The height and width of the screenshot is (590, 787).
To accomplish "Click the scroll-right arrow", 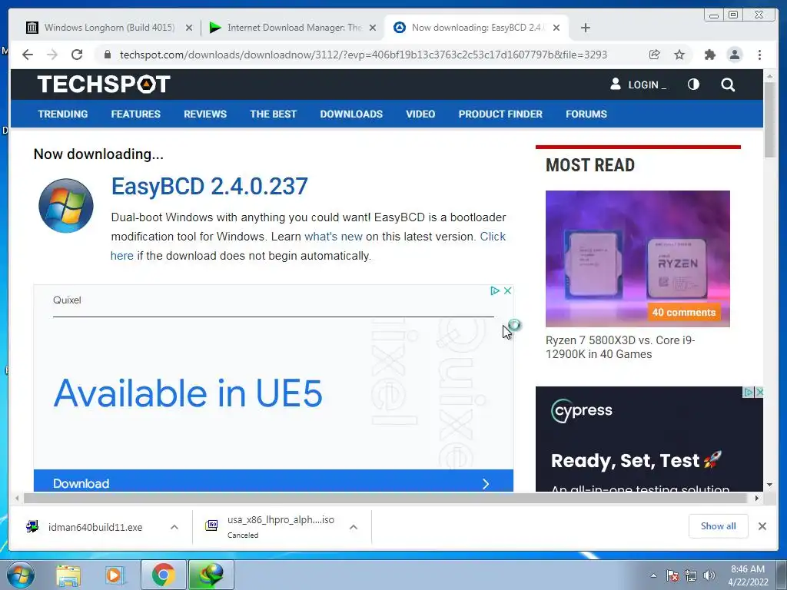I will [x=757, y=498].
